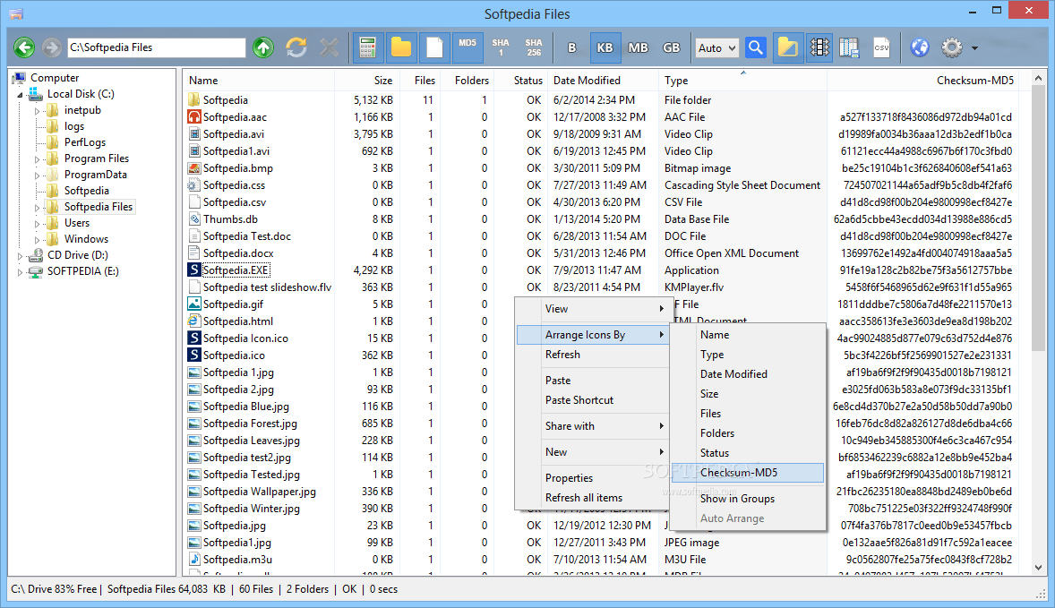
Task: Click the vertical scrollbar down arrow
Action: tap(1039, 568)
